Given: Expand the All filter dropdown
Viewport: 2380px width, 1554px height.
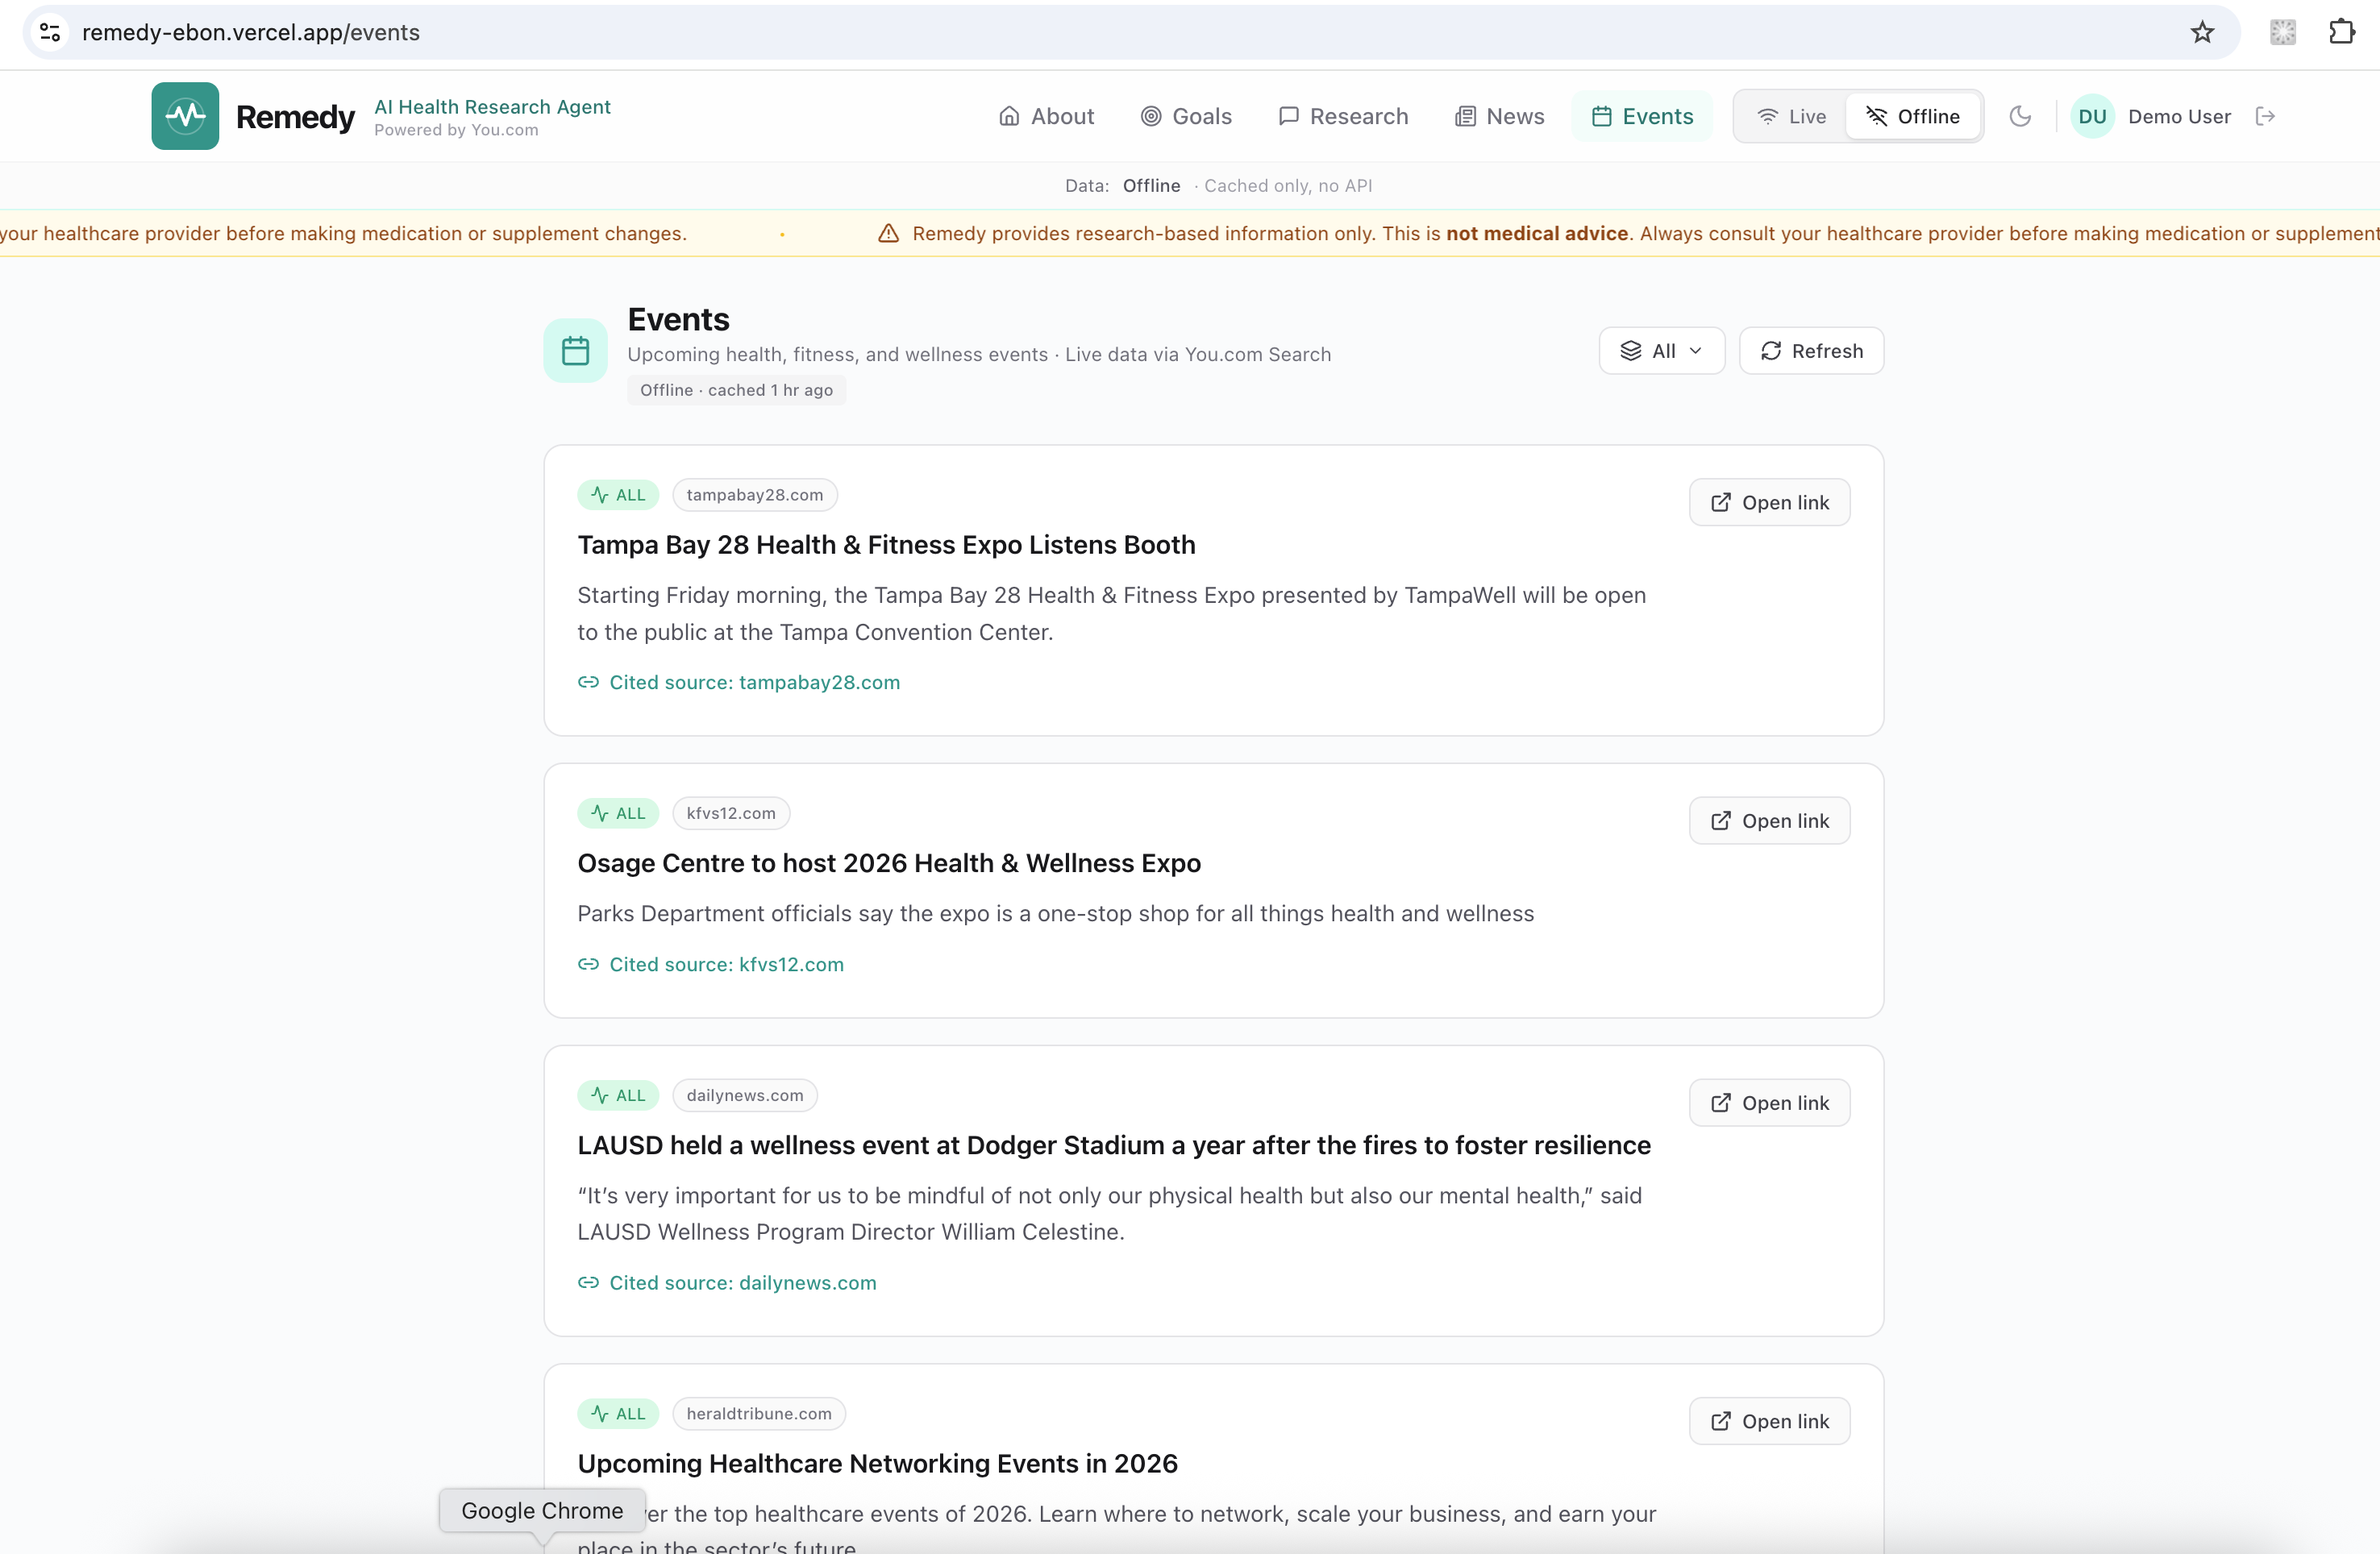Looking at the screenshot, I should pos(1661,351).
